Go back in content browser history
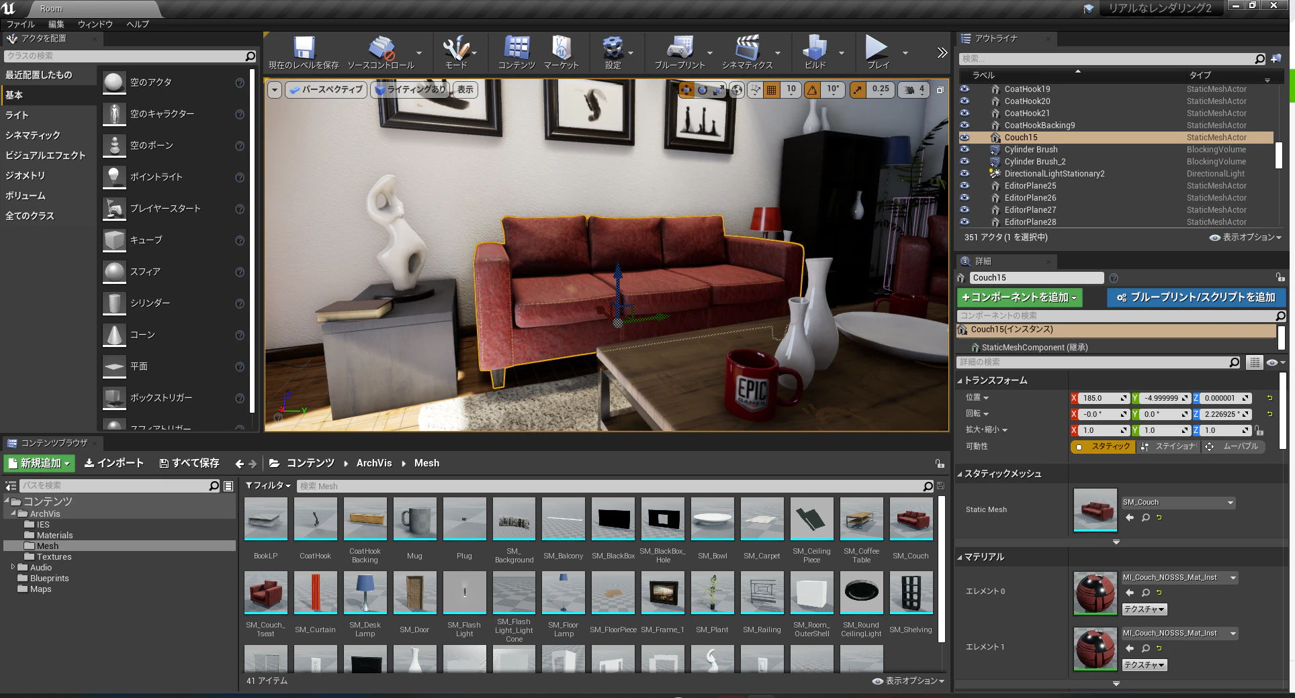1295x698 pixels. [x=239, y=464]
